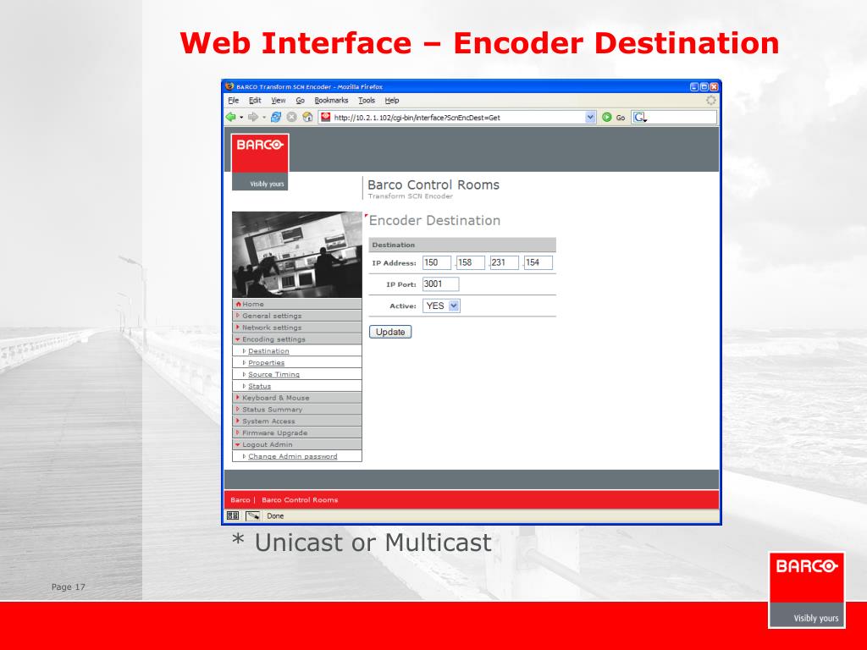Image resolution: width=867 pixels, height=650 pixels.
Task: Open the Destination link in sidebar
Action: click(x=268, y=351)
